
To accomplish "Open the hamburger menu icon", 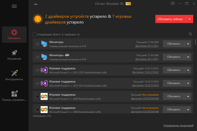I will pos(14,6).
